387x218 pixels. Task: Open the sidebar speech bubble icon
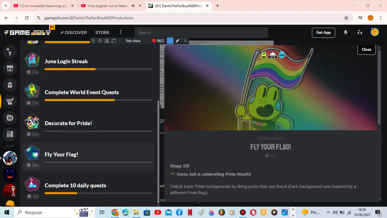pyautogui.click(x=10, y=118)
